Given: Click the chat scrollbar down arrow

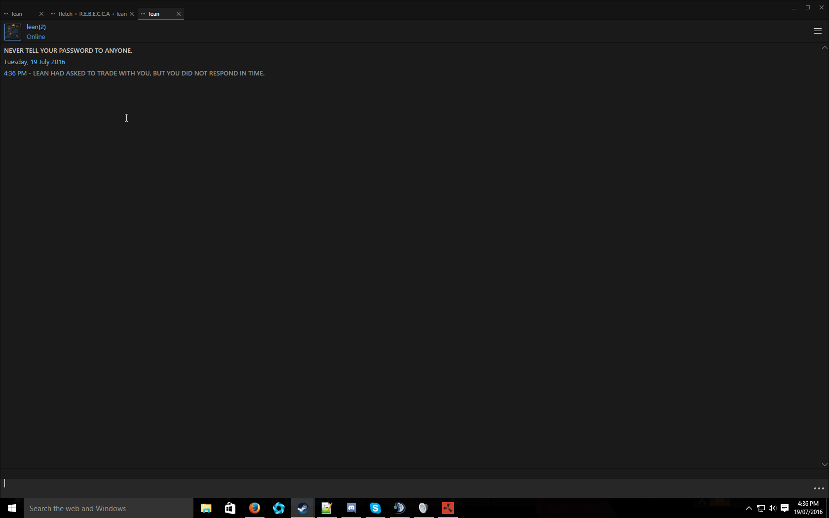Looking at the screenshot, I should click(824, 464).
